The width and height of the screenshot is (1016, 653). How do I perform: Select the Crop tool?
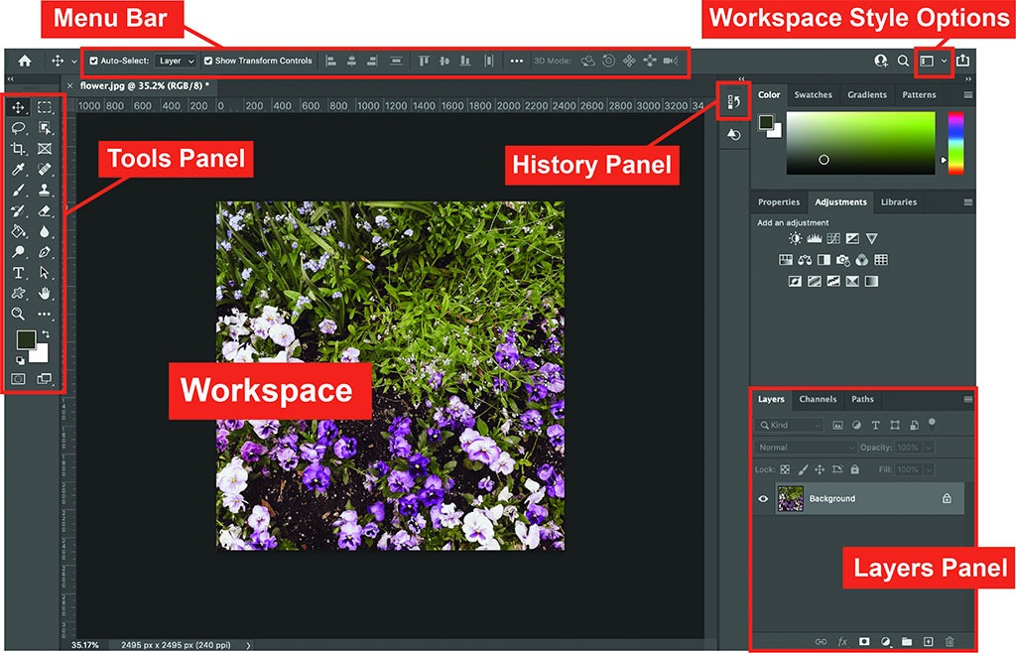pos(18,149)
